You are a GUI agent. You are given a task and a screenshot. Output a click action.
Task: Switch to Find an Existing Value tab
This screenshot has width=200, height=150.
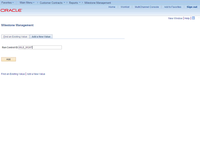15,37
